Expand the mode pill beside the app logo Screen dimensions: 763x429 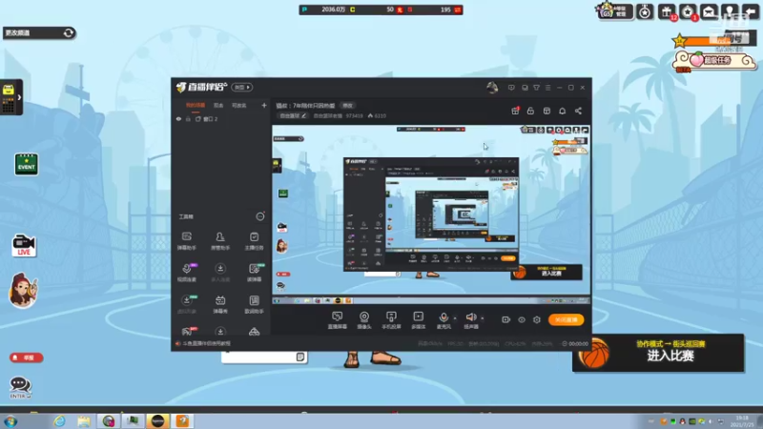point(242,87)
